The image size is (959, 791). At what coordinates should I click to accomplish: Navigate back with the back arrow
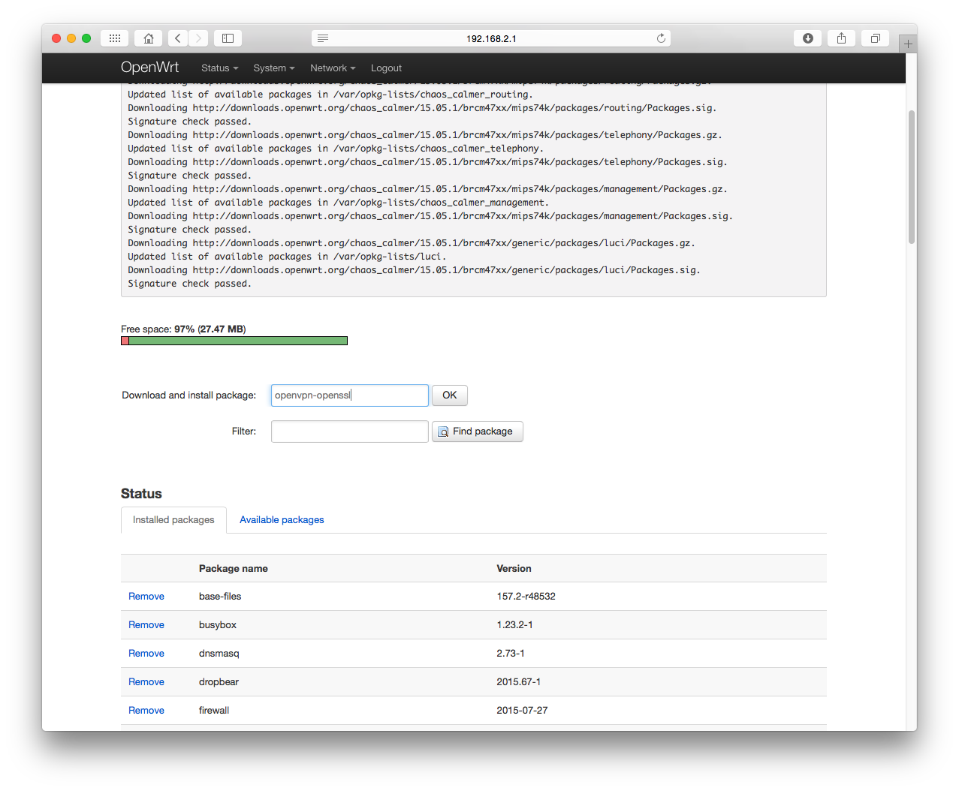[x=178, y=38]
